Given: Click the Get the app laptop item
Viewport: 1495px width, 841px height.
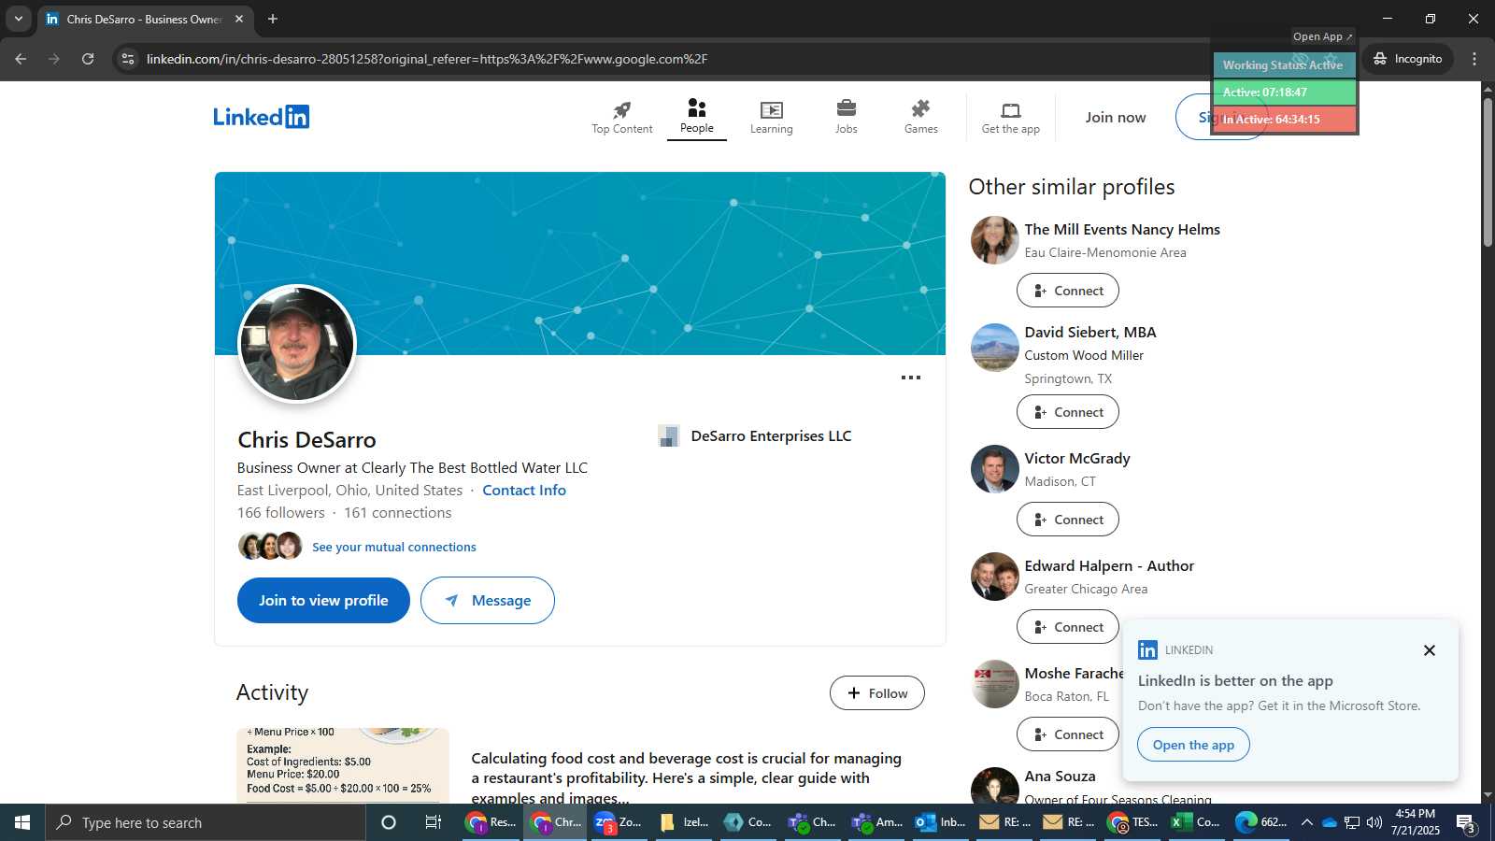Looking at the screenshot, I should click(x=1011, y=118).
